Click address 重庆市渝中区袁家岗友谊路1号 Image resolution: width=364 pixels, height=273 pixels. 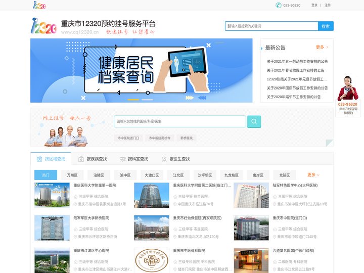pyautogui.click(x=102, y=204)
